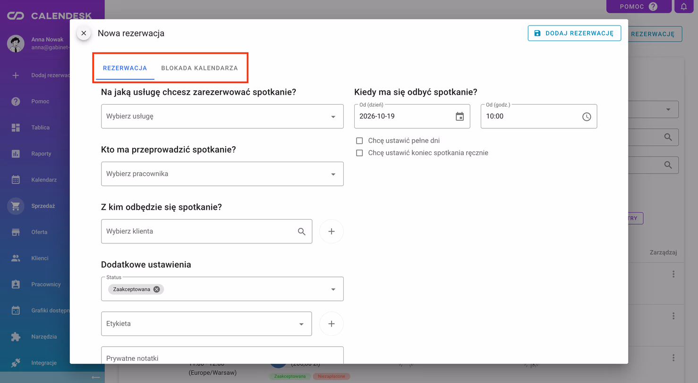Screen dimensions: 698x383
Task: Open Oferta in the sidebar
Action: (x=35, y=232)
